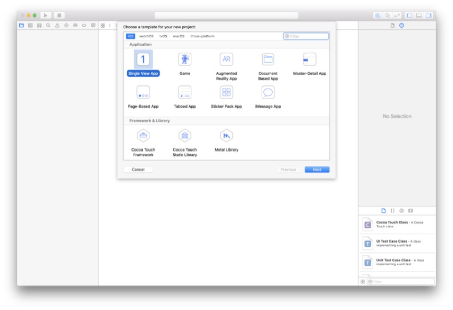Screen dimensions: 453x310
Task: Switch to the Cross-platform tab
Action: coord(202,36)
